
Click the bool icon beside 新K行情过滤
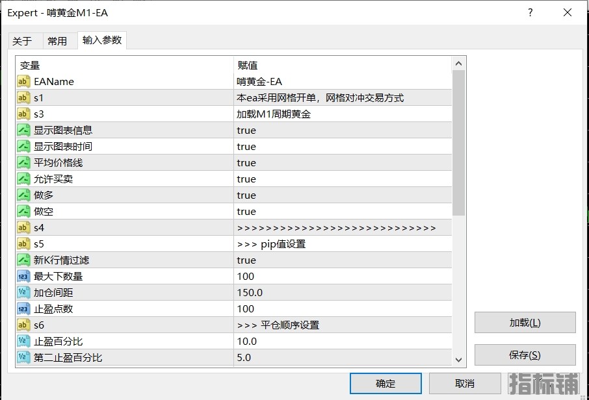pos(23,260)
